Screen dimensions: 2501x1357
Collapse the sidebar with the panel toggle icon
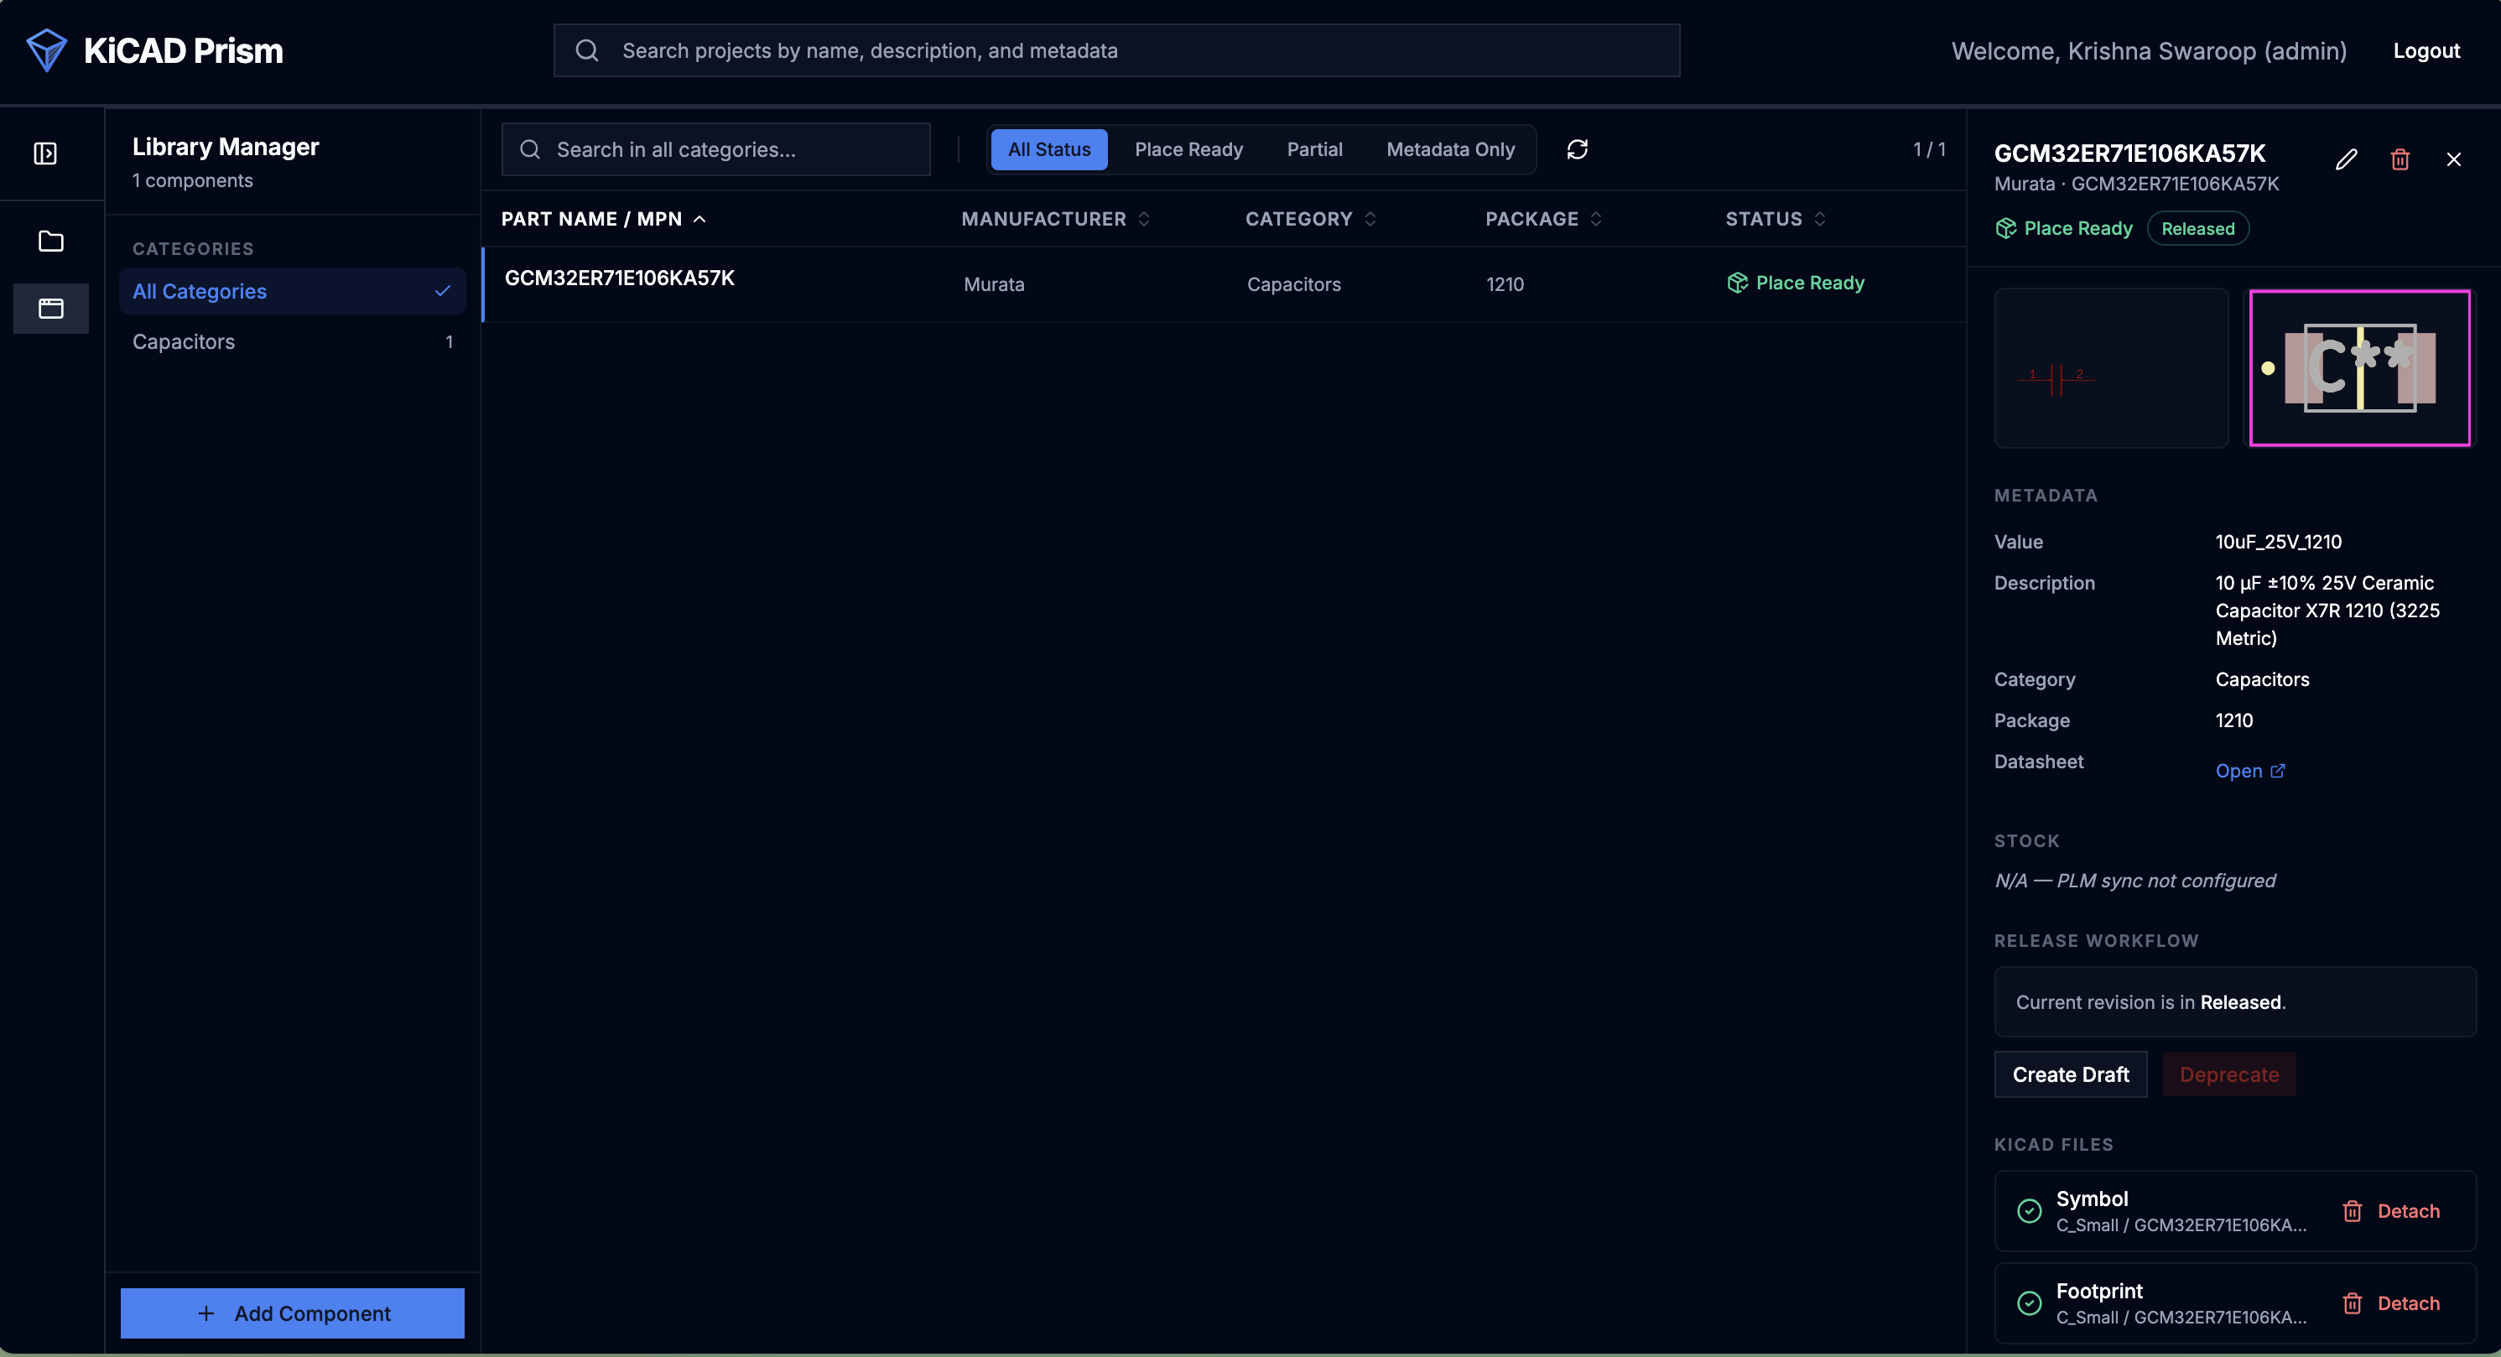click(45, 153)
